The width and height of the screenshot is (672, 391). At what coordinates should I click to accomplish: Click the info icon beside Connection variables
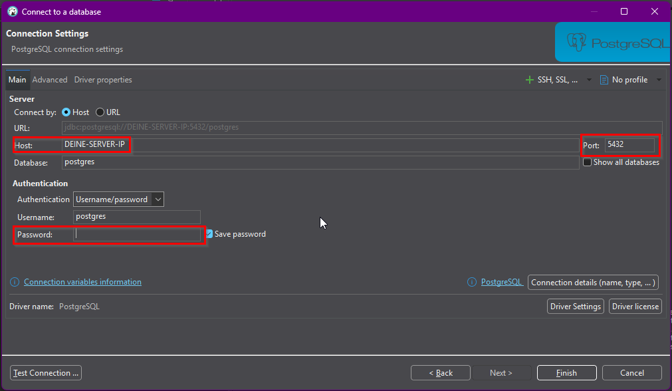[15, 282]
